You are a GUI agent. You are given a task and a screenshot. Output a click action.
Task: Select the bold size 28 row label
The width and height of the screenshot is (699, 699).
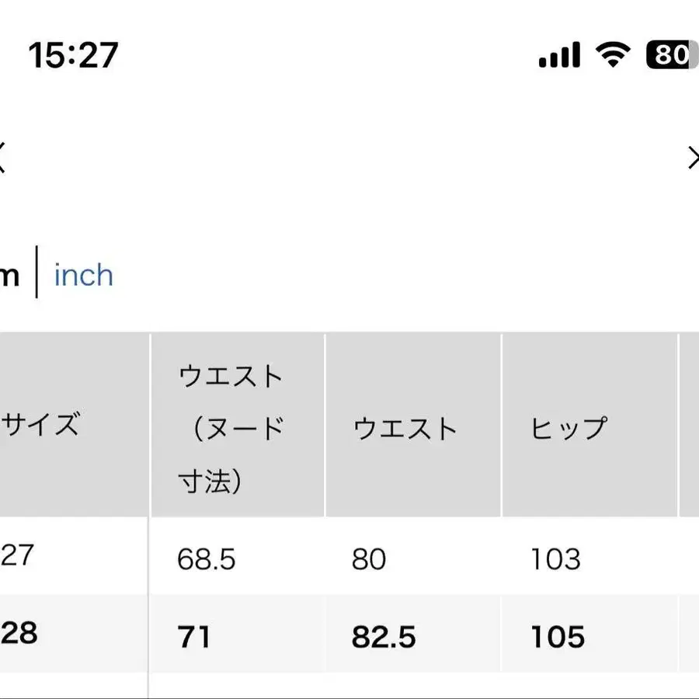pyautogui.click(x=19, y=634)
